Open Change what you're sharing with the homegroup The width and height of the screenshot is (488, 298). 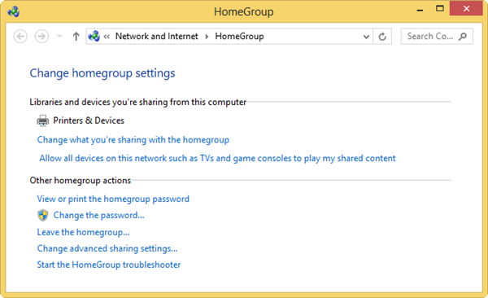coord(133,140)
